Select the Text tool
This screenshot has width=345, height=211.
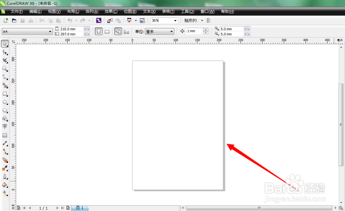pos(5,126)
